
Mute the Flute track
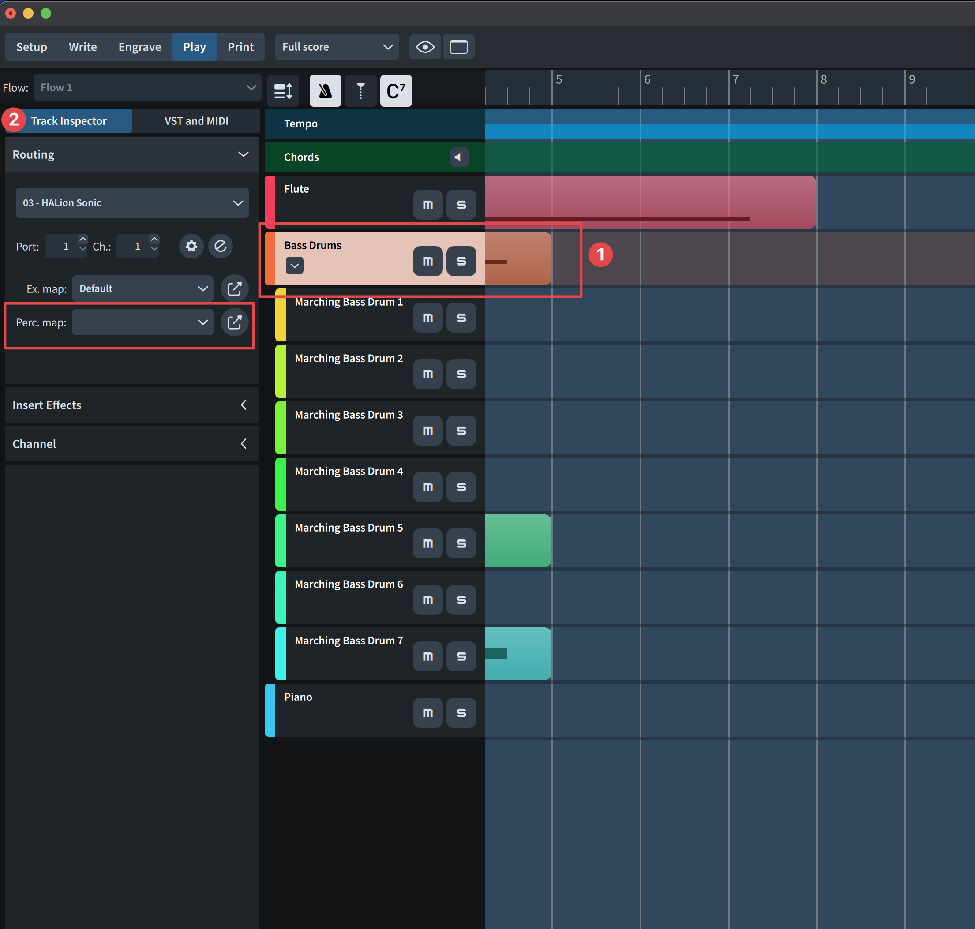[x=427, y=205]
